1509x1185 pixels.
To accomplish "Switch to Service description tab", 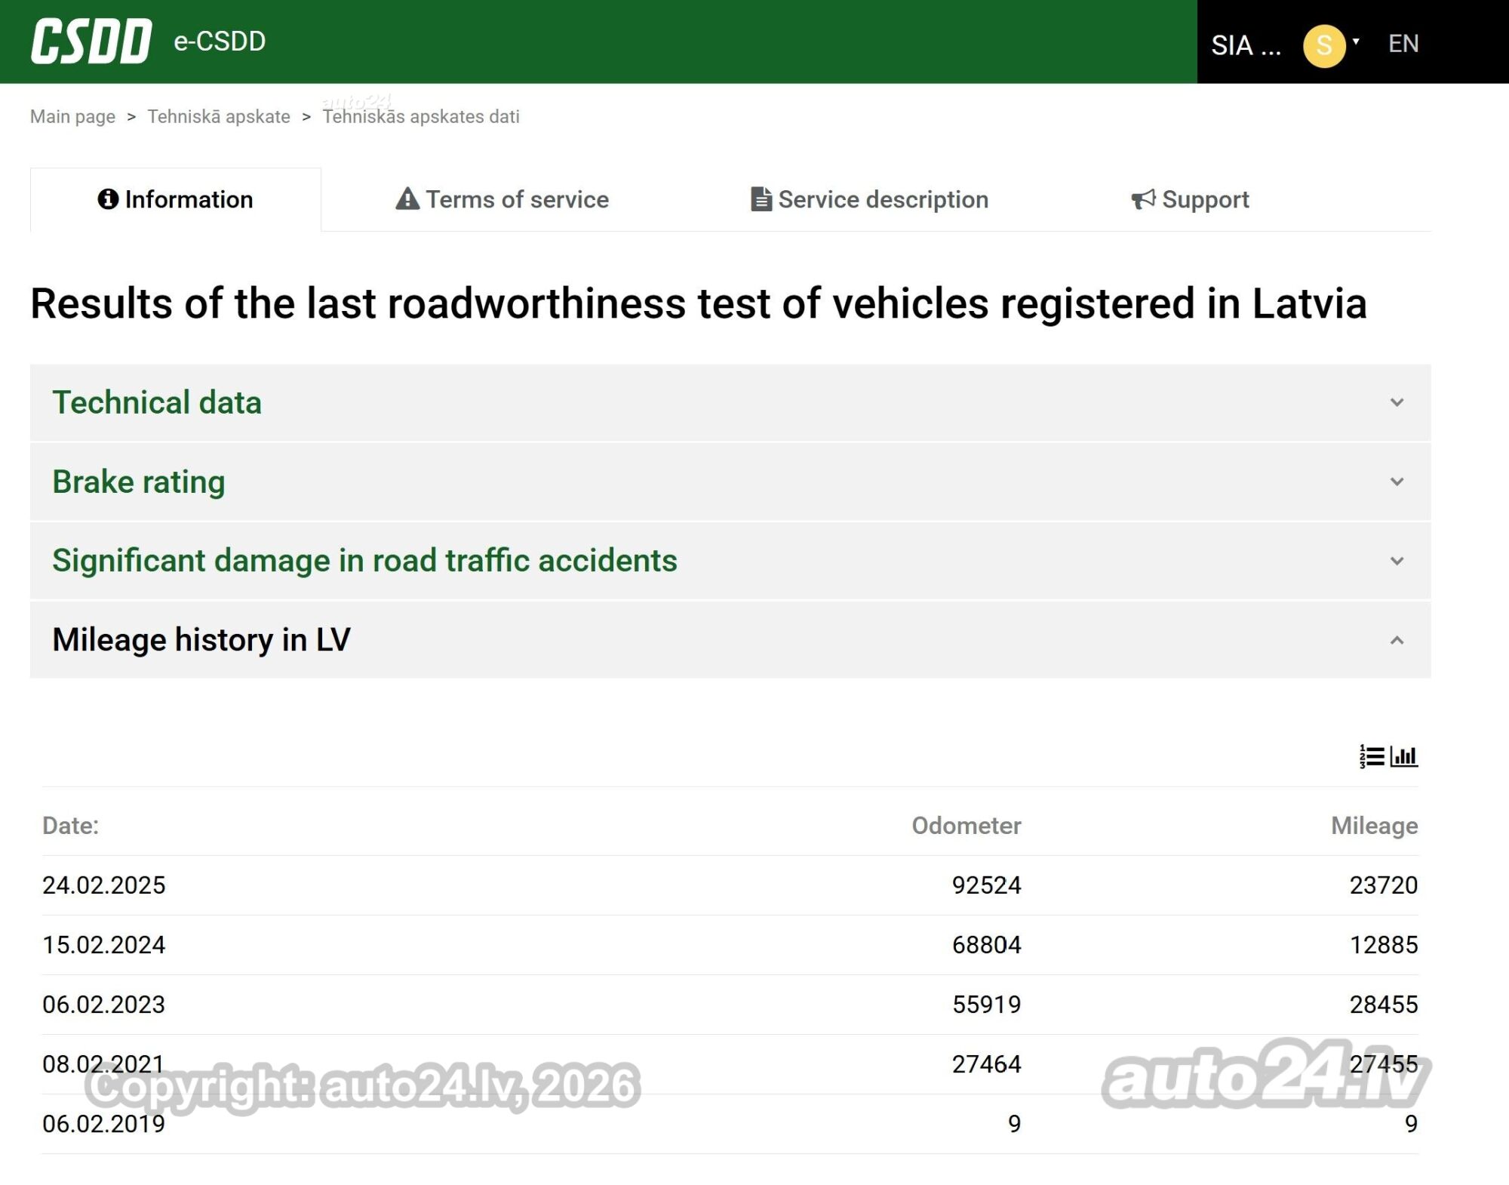I will coord(869,199).
